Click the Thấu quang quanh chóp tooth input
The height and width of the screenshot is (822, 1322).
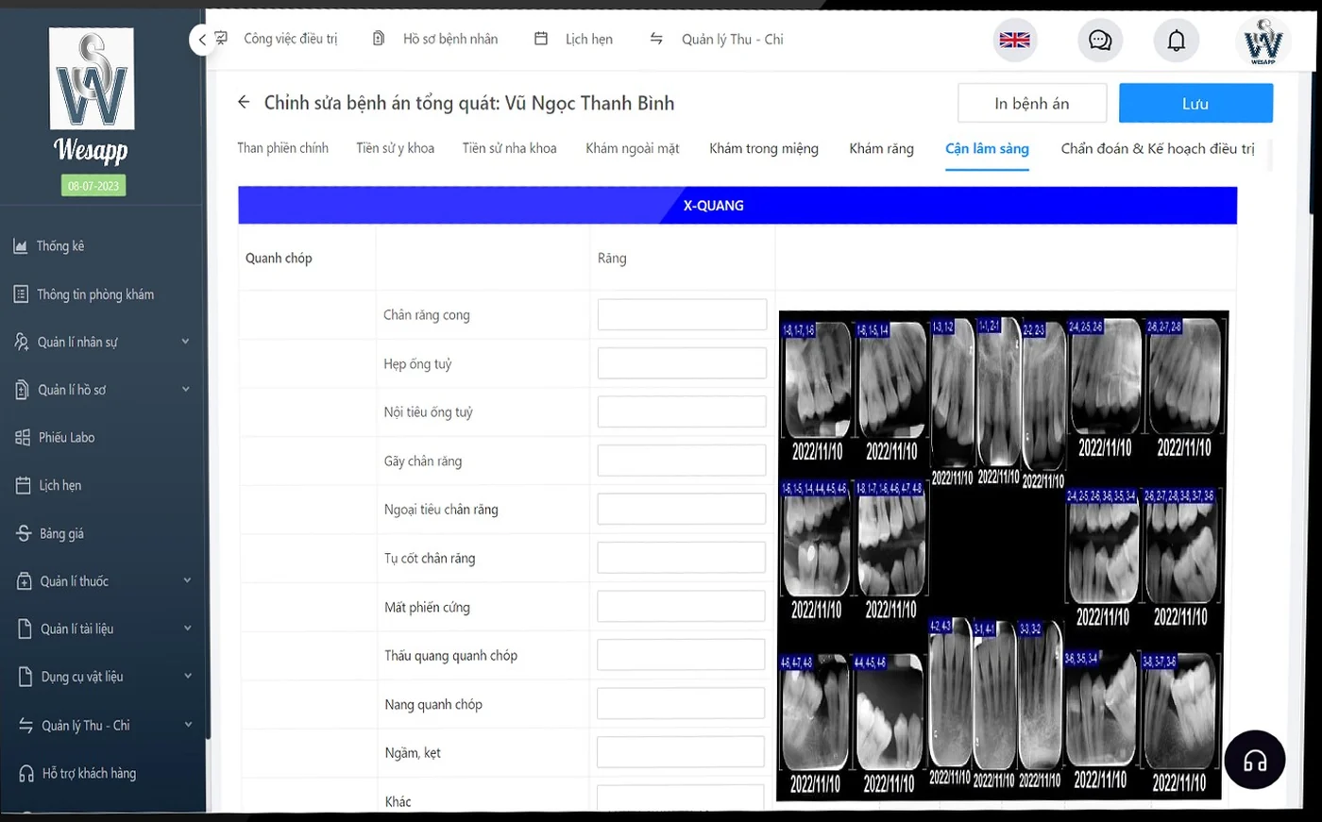click(682, 655)
